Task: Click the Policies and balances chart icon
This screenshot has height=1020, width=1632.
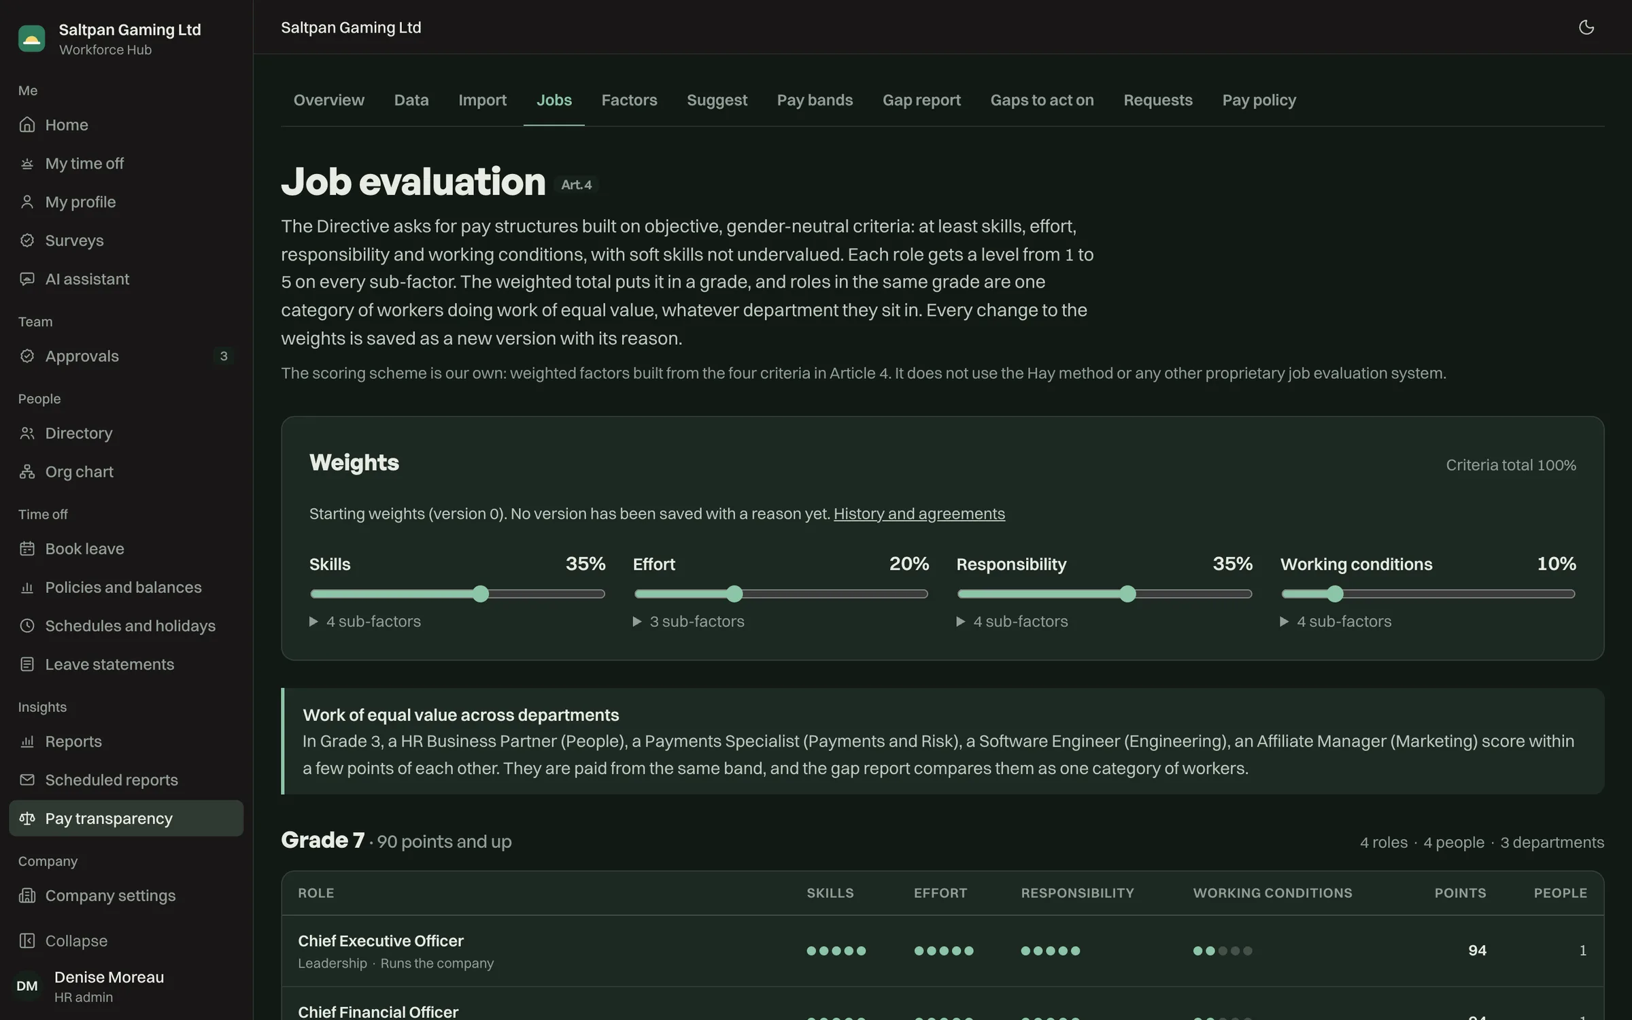Action: (x=27, y=588)
